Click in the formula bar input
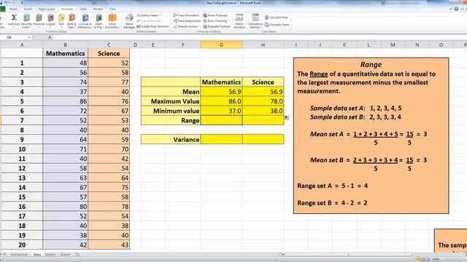The height and width of the screenshot is (262, 467). pos(259,37)
